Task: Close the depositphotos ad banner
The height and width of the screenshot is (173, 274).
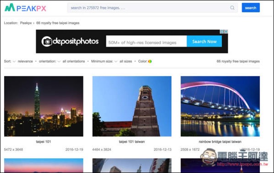Action: tap(226, 31)
